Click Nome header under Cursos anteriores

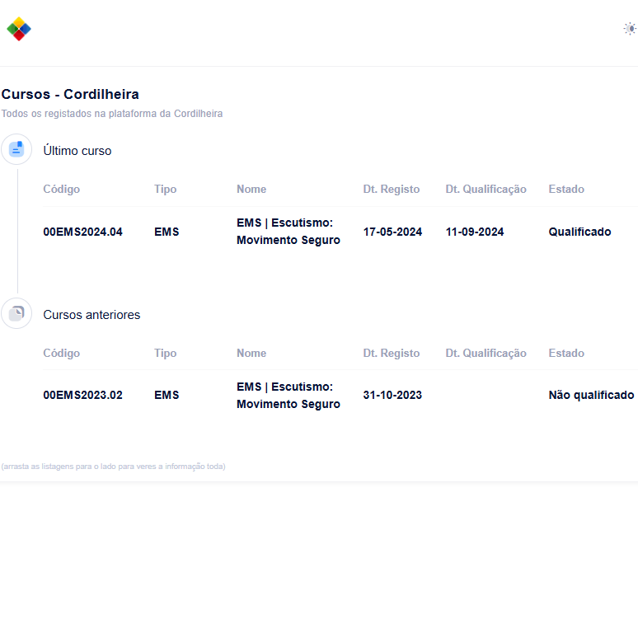(x=251, y=353)
